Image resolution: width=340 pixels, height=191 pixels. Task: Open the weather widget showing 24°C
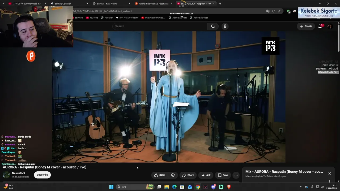(x=8, y=186)
